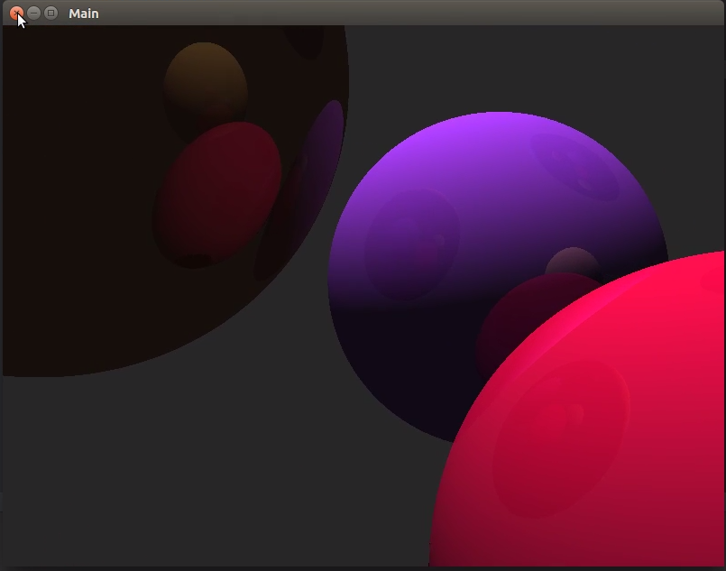Image resolution: width=726 pixels, height=571 pixels.
Task: Minimize the Main window
Action: coord(33,13)
